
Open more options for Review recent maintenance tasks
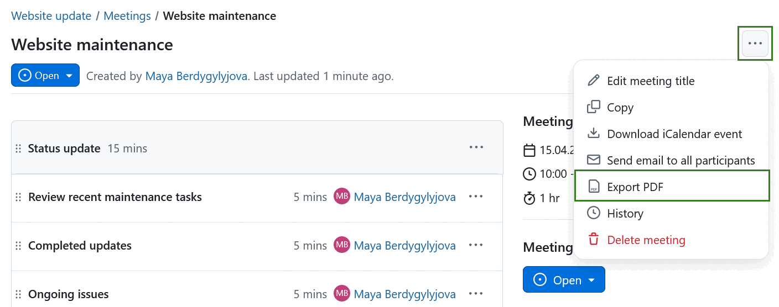click(476, 197)
